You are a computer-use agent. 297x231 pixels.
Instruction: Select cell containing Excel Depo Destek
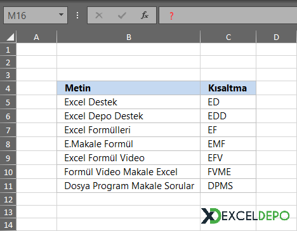129,116
